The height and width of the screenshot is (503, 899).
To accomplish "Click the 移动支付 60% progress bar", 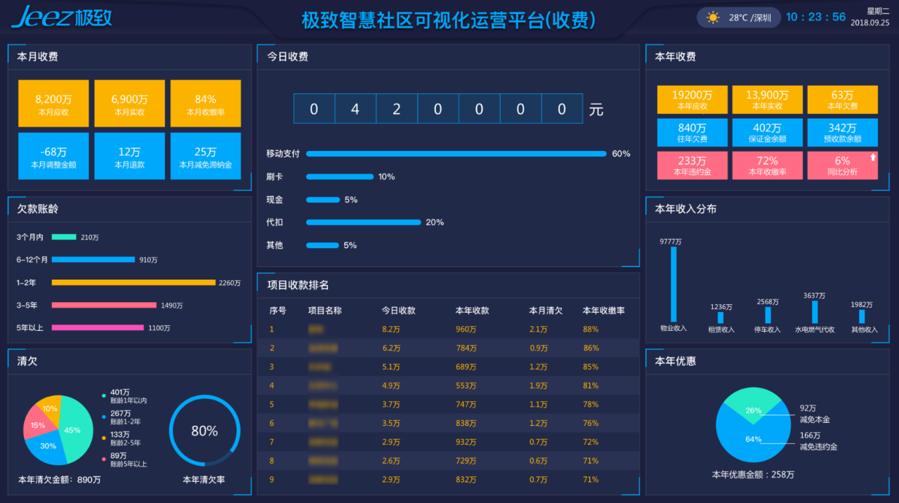I will tap(456, 154).
